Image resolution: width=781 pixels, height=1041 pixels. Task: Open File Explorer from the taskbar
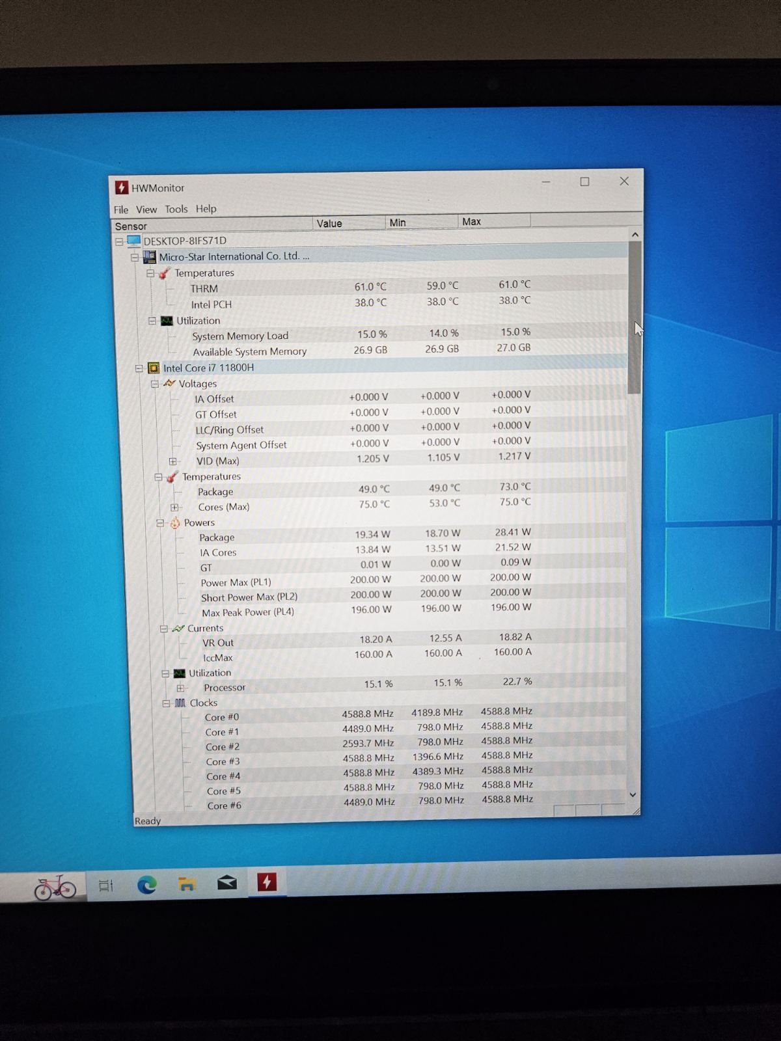tap(187, 884)
